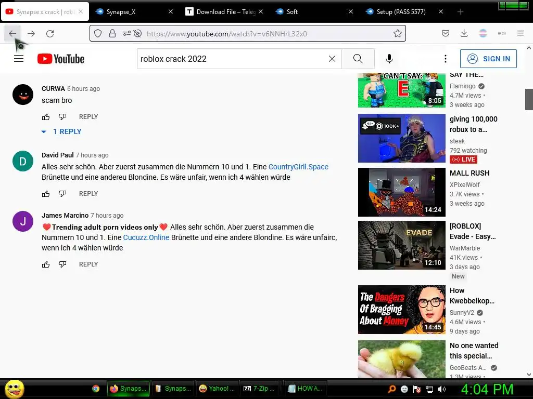This screenshot has width=533, height=399.
Task: Click the SIGN IN button
Action: tap(488, 59)
